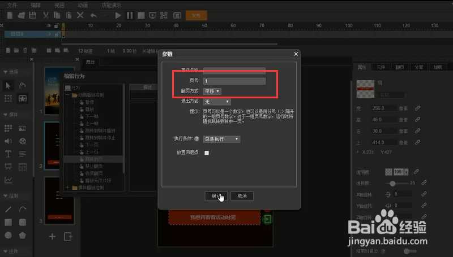Open the 编辑 menu
This screenshot has height=257, width=453.
click(x=36, y=5)
